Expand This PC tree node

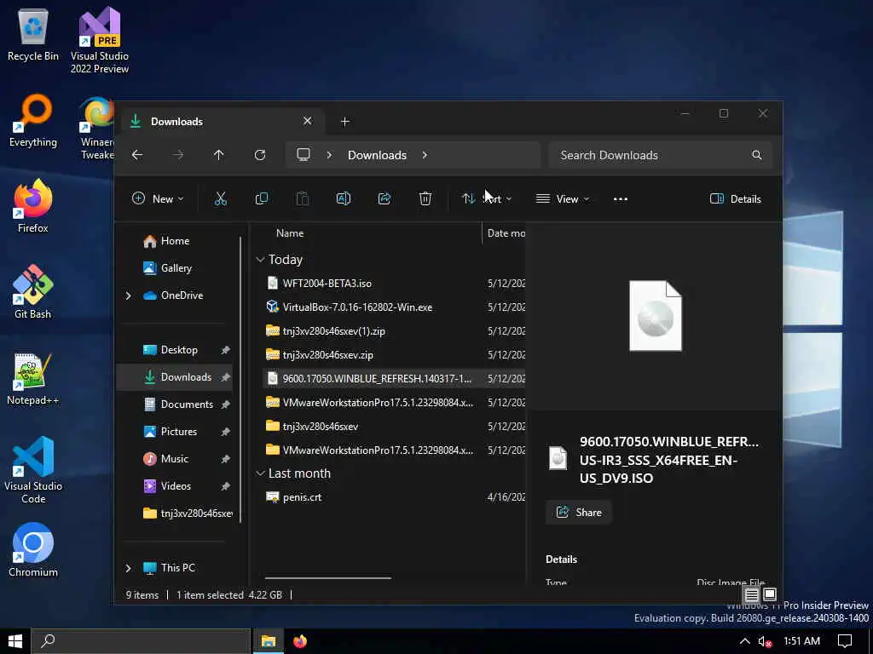tap(129, 568)
